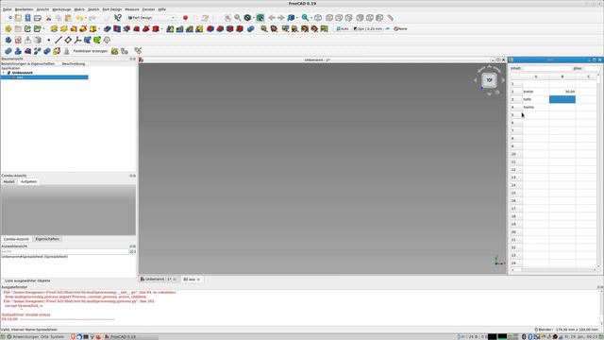This screenshot has width=604, height=340.
Task: Click the clone icon
Action: (107, 40)
